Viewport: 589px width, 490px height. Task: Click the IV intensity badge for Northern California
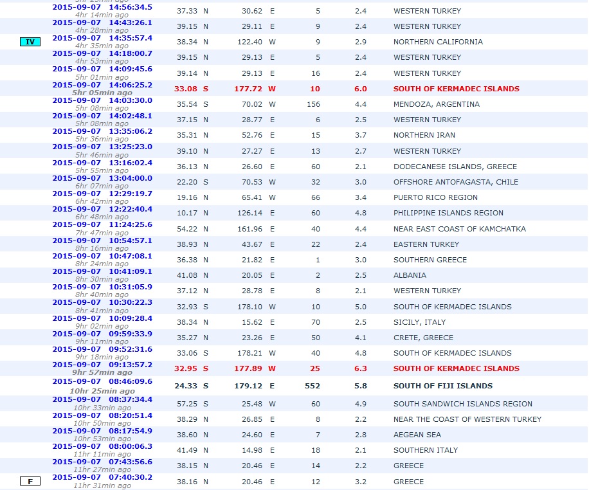(x=30, y=42)
